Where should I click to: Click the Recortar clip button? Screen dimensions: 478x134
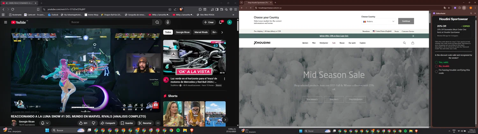145,123
